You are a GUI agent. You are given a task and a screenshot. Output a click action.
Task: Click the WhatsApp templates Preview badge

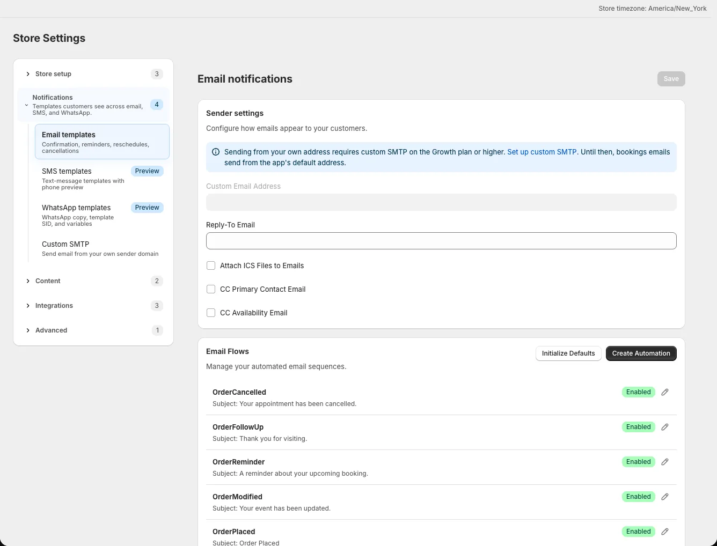147,208
